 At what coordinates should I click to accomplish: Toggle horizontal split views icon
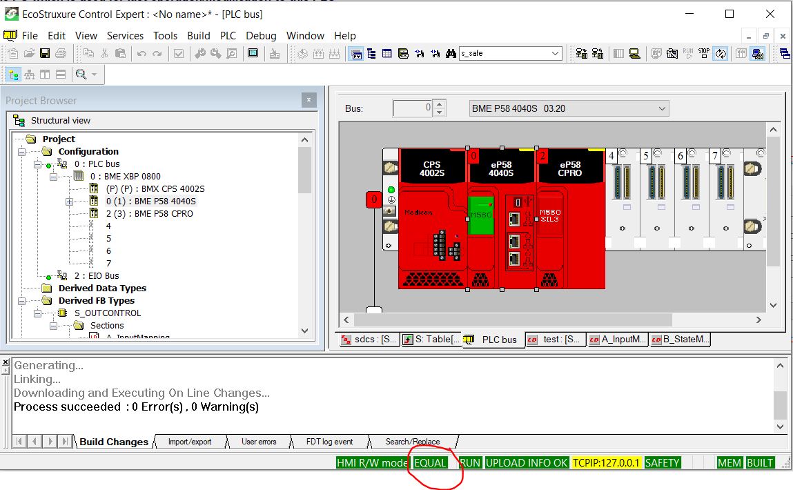click(x=61, y=75)
